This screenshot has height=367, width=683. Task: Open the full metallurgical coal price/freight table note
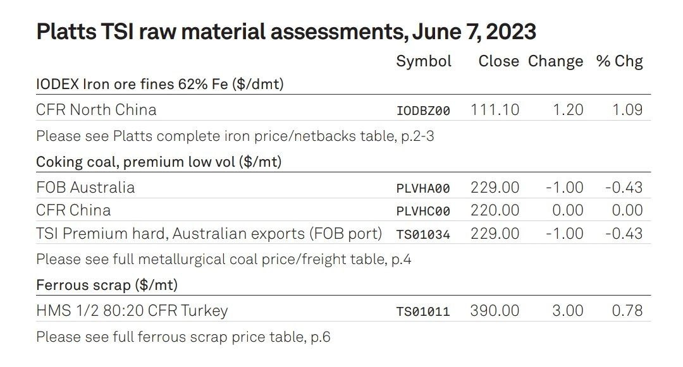tap(224, 259)
